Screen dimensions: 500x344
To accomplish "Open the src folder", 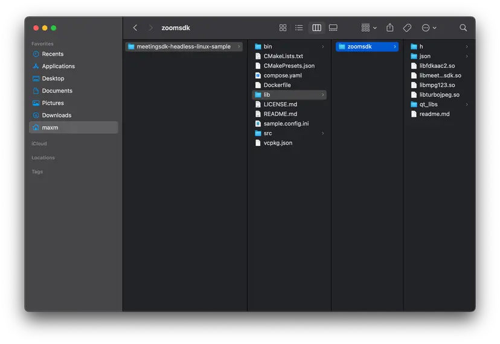I will (x=268, y=133).
